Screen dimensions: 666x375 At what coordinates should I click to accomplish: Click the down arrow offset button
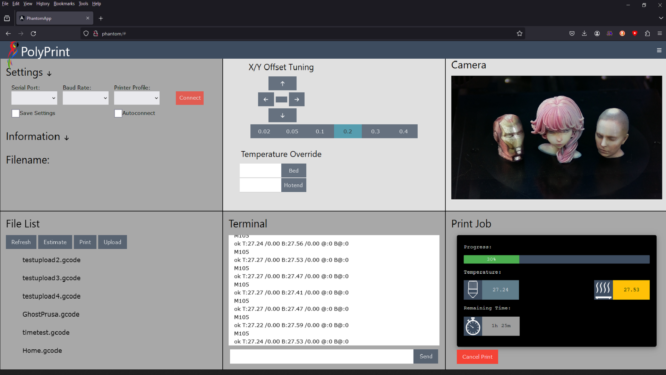282,115
